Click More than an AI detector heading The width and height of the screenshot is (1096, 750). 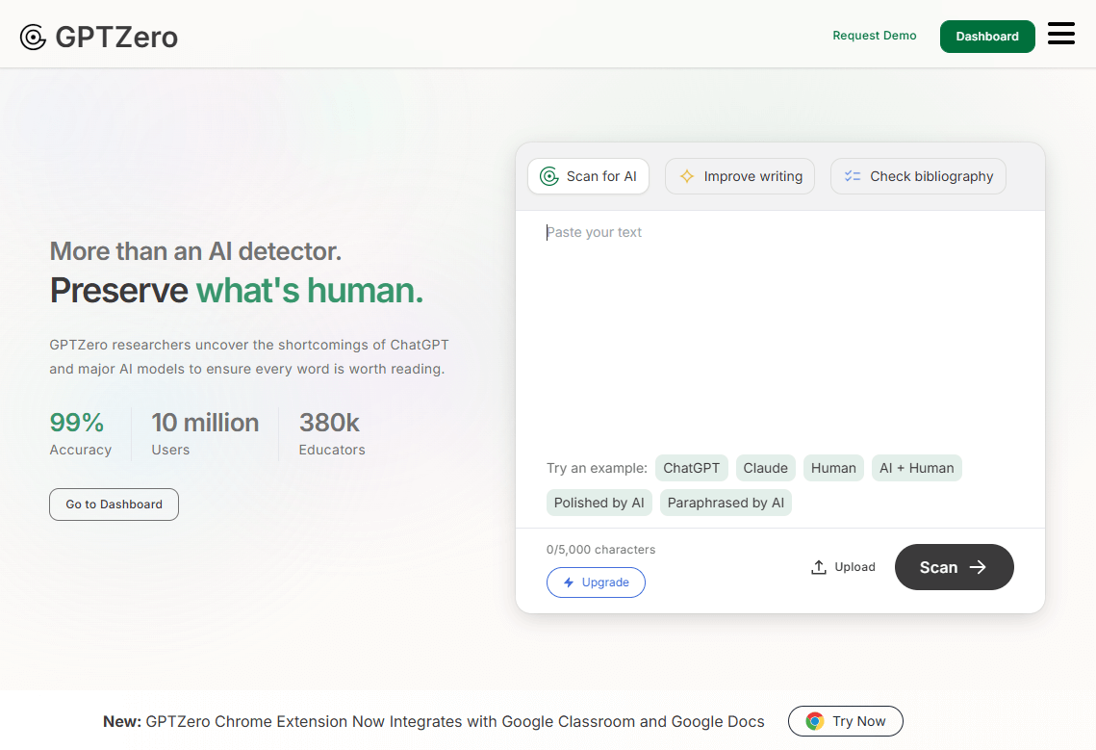tap(195, 251)
